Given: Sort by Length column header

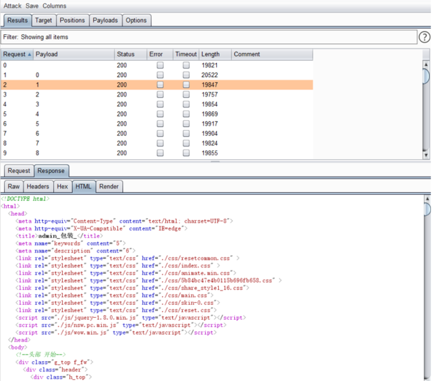Looking at the screenshot, I should (x=215, y=54).
